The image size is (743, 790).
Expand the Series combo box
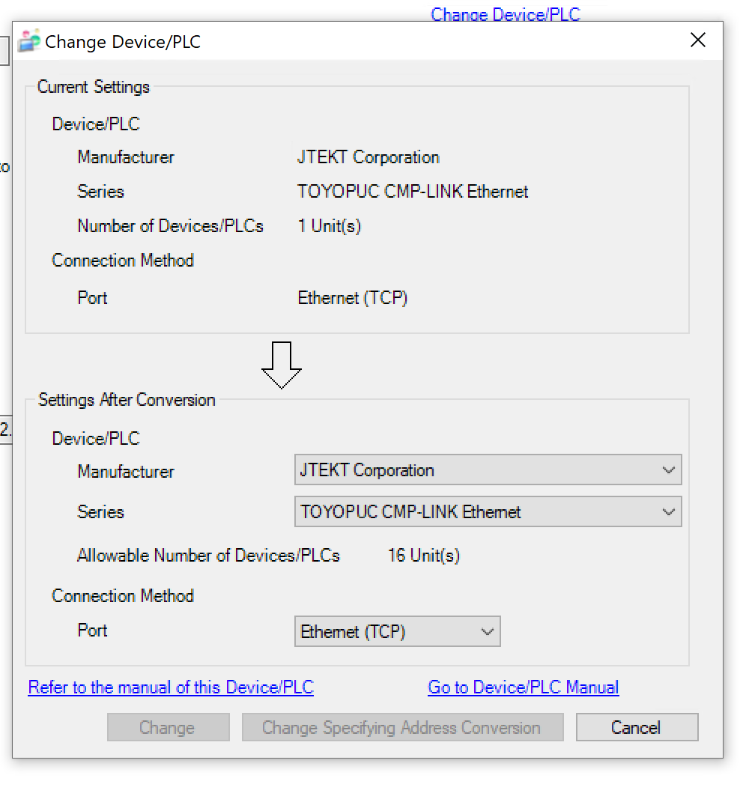tap(488, 513)
